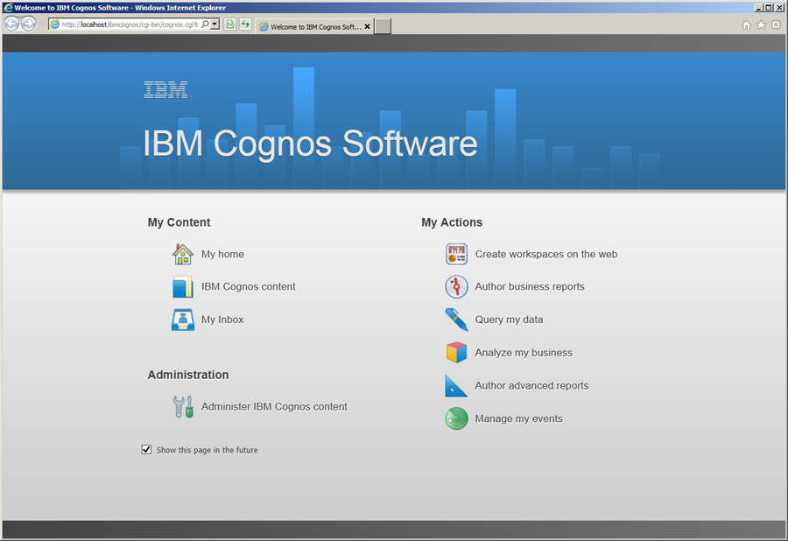The height and width of the screenshot is (541, 788).
Task: Click the Internet Explorer logo in title bar
Action: pos(8,8)
